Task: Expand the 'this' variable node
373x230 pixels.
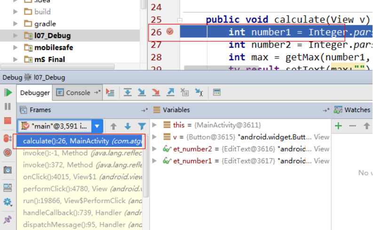Action: coord(154,125)
